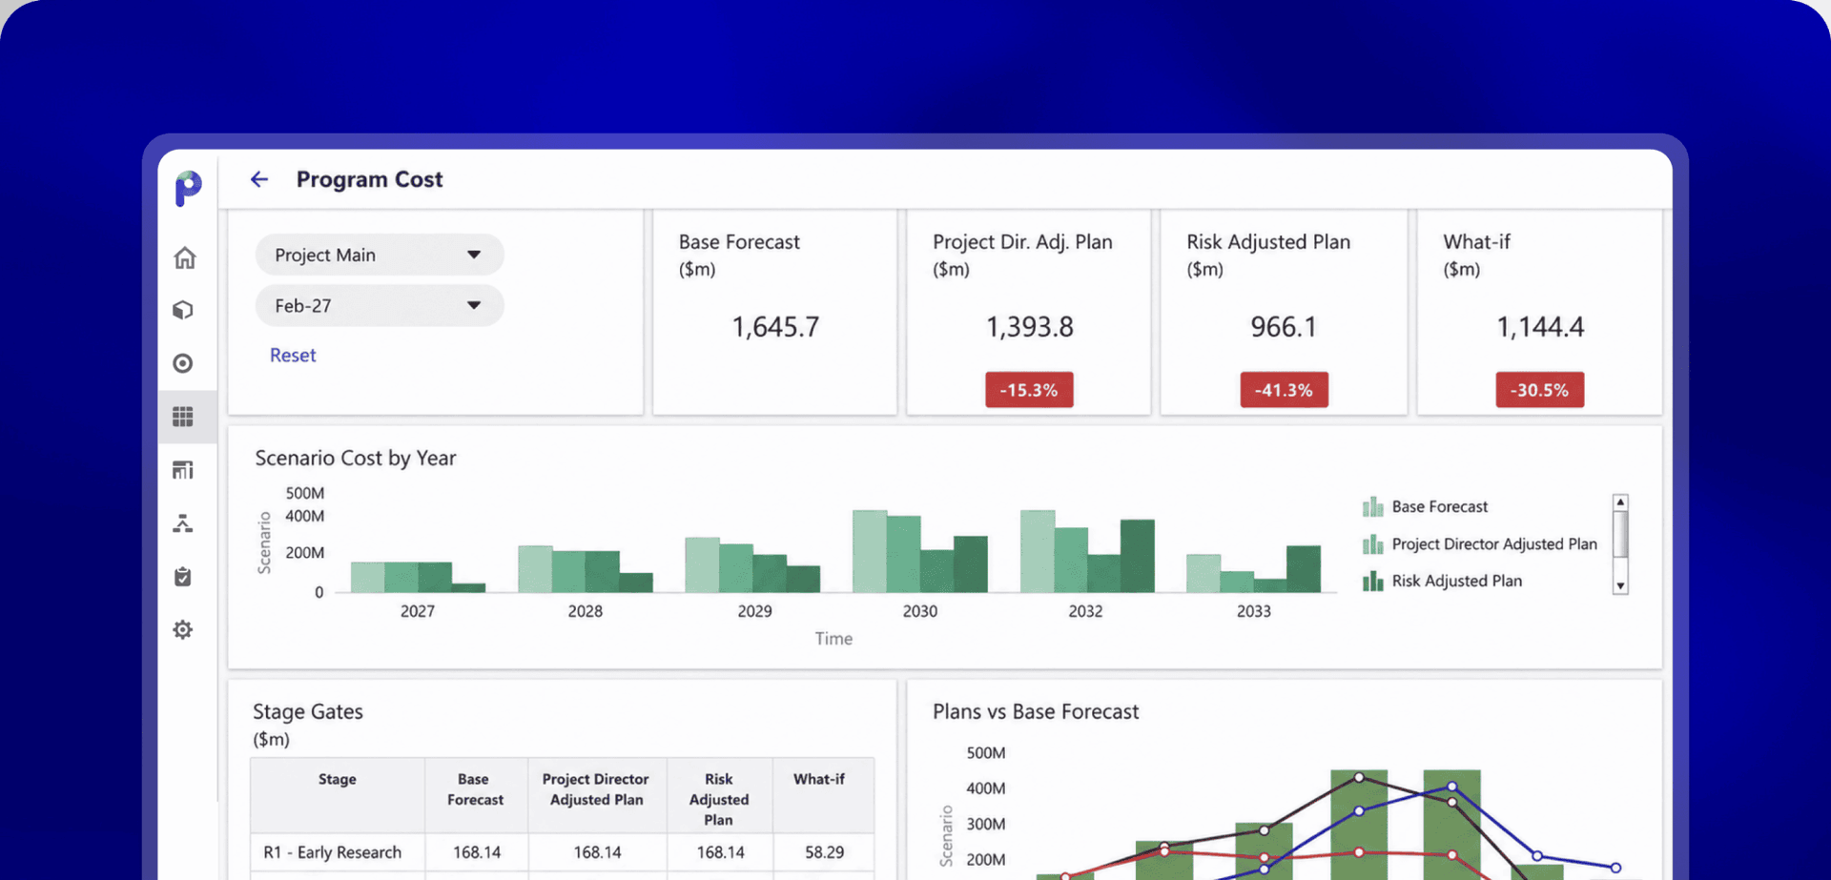The width and height of the screenshot is (1831, 880).
Task: Click the back arrow beside Program Cost
Action: point(259,179)
